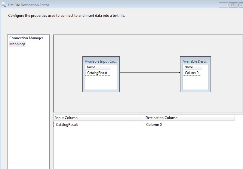Click the blank space below Mappings in left pane
This screenshot has width=243, height=169.
28,105
